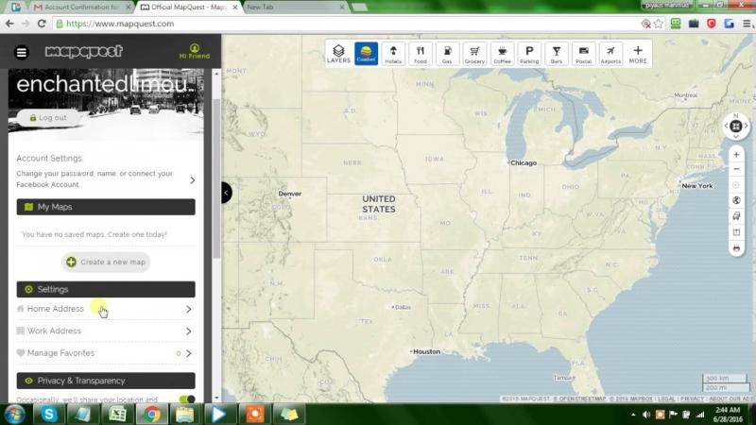Click the taskbar volume speaker icon
Screen dimensions: 756x425
[x=646, y=415]
